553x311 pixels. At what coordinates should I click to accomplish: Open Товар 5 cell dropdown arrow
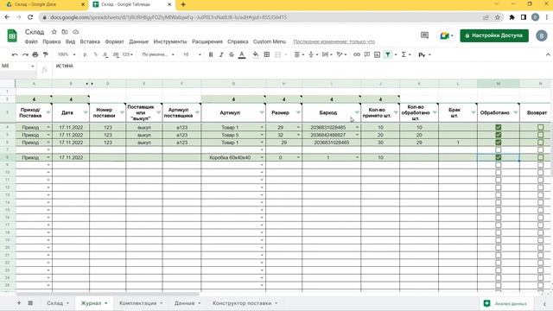(262, 135)
